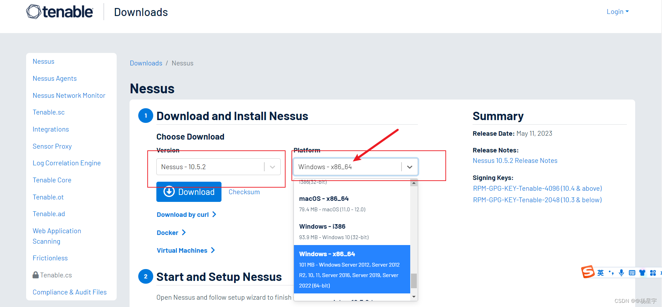Select Windows - x86_64 platform option
The height and width of the screenshot is (307, 662).
pyautogui.click(x=352, y=269)
